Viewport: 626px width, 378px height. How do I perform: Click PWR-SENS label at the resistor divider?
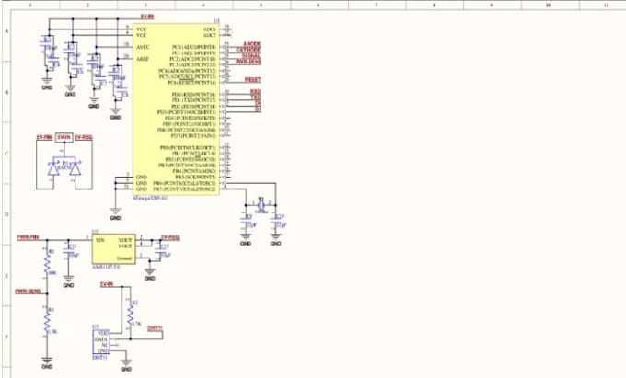(x=28, y=292)
